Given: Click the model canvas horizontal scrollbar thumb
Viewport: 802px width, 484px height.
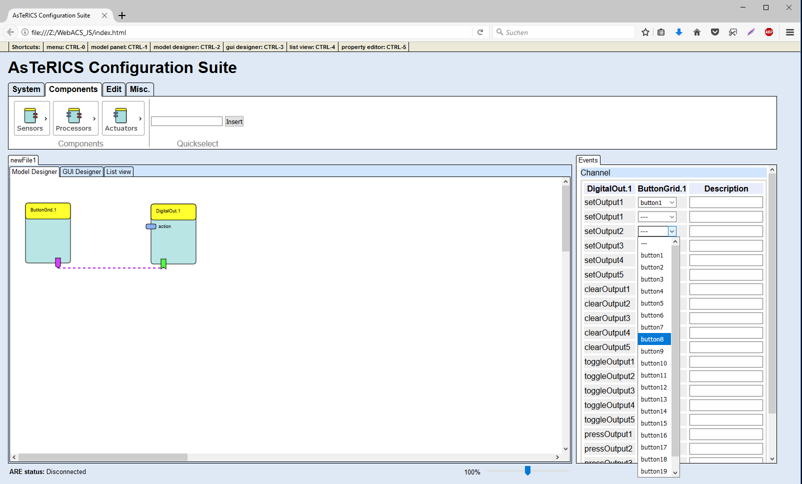Looking at the screenshot, I should (x=103, y=457).
